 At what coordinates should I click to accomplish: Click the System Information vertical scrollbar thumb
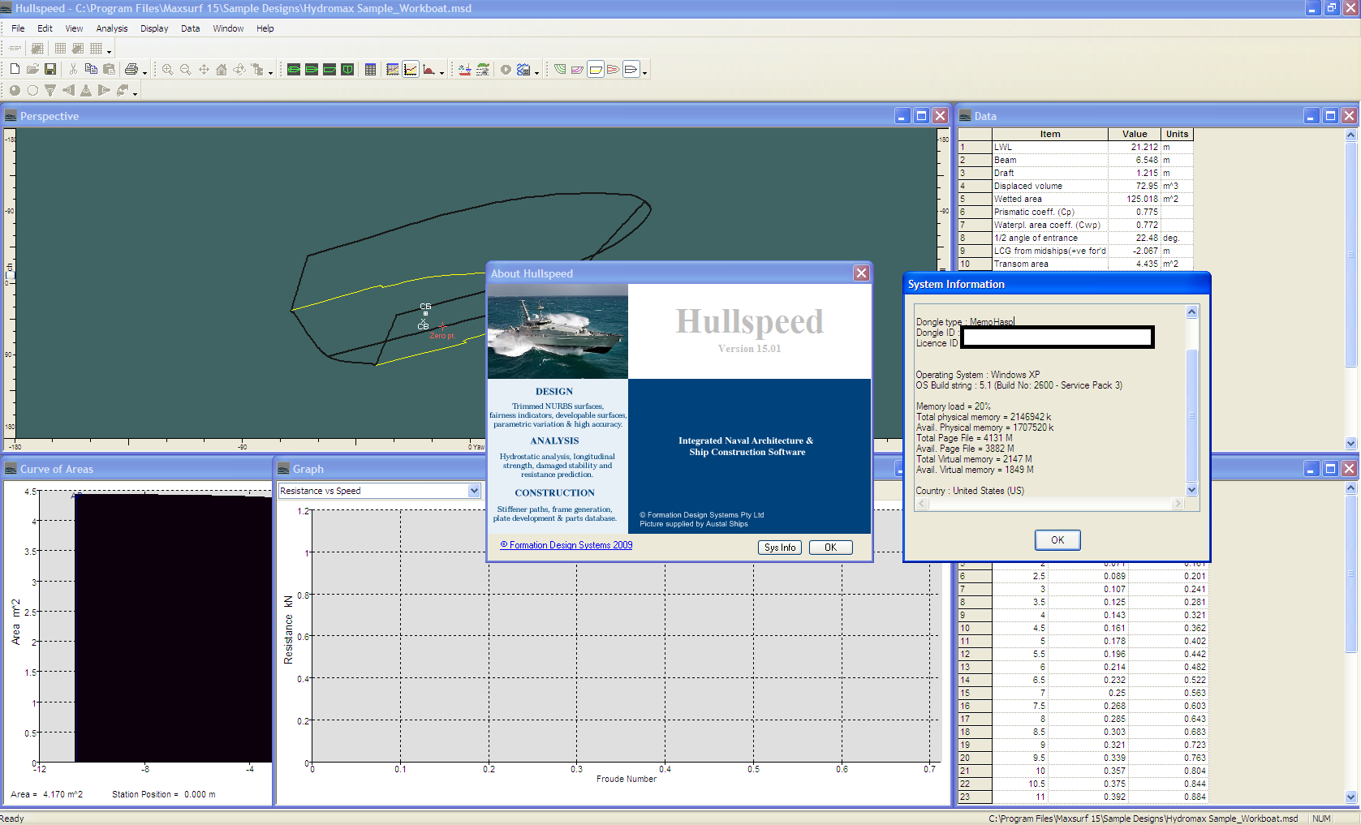[1191, 415]
